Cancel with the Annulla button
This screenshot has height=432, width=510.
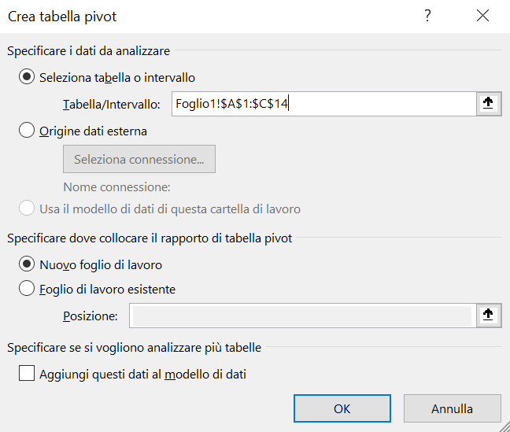(452, 408)
